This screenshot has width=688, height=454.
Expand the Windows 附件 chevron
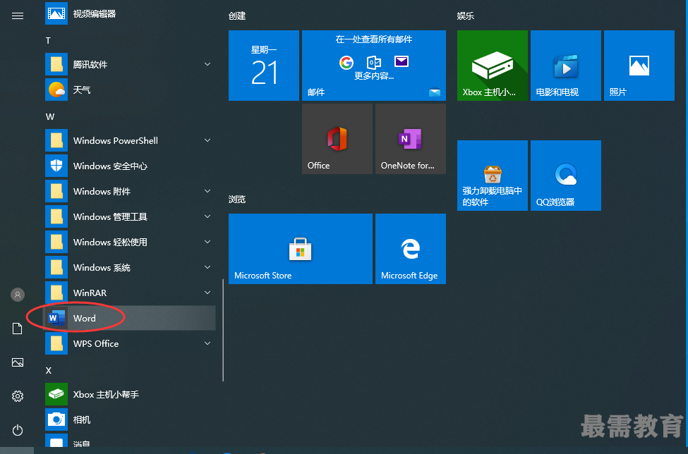[207, 192]
